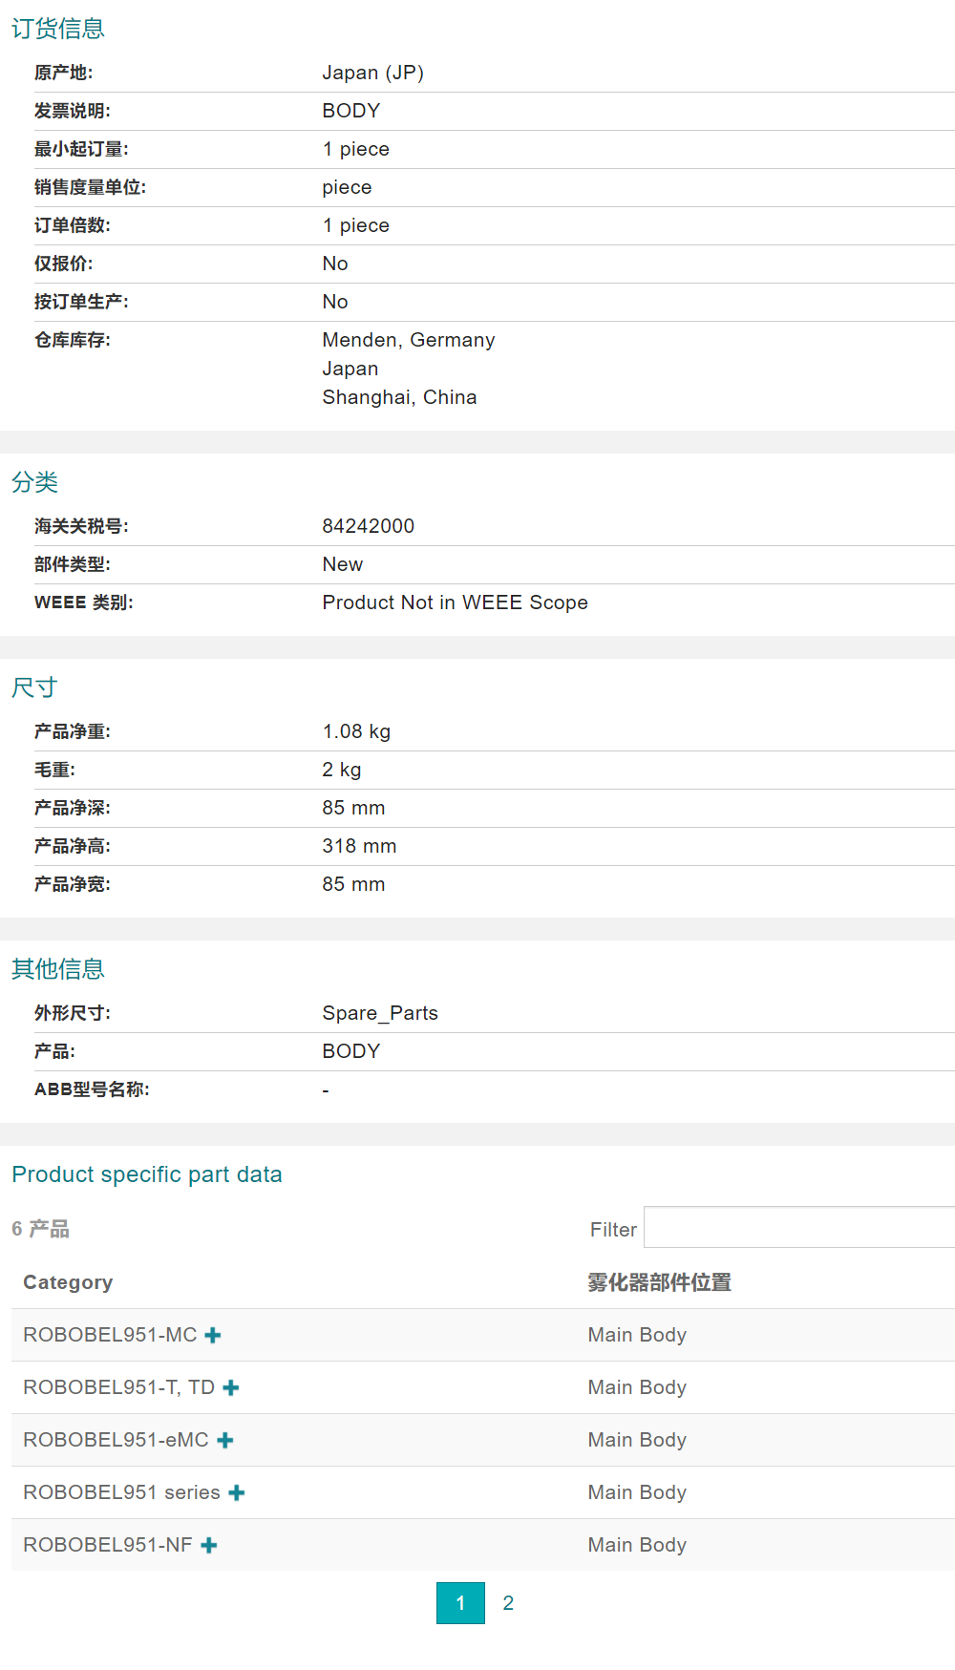Select the ROBOBEL951-MC category name
The height and width of the screenshot is (1670, 955).
point(110,1335)
